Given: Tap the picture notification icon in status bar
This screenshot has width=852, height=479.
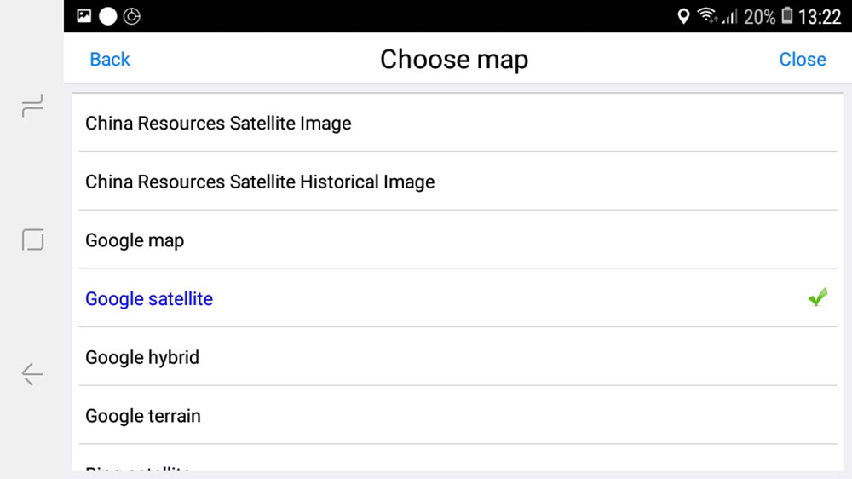Looking at the screenshot, I should tap(83, 16).
